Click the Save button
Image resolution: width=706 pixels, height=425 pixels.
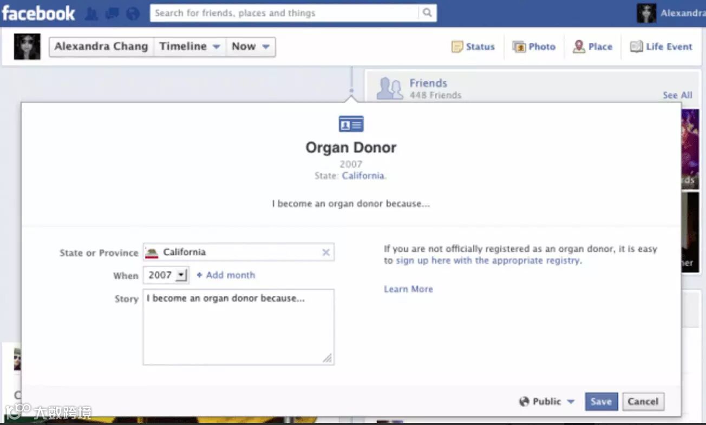point(601,402)
